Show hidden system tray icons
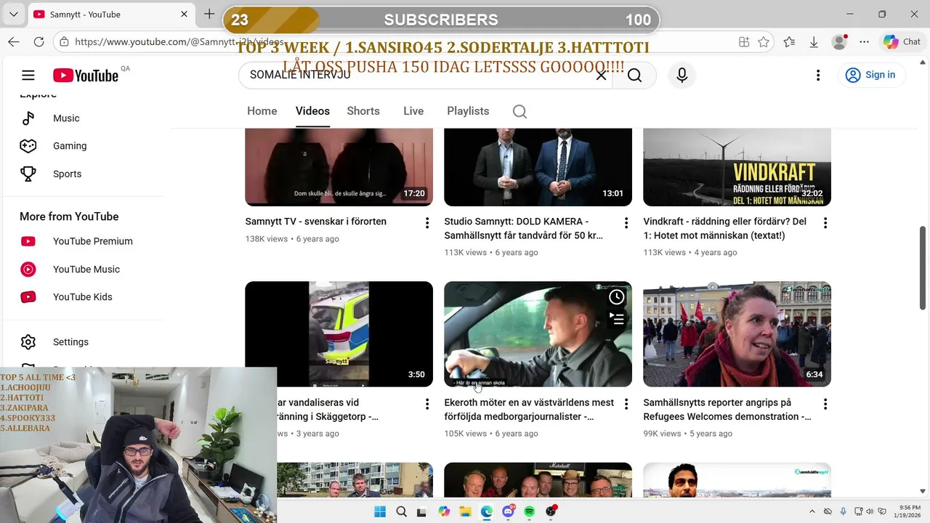Image resolution: width=930 pixels, height=523 pixels. 812,511
